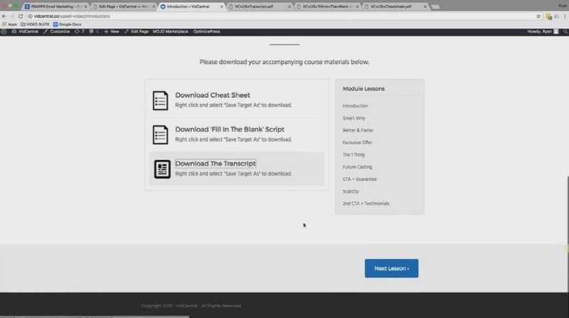Go back with the browser back arrow
Viewport: 569px width, 318px height.
click(4, 16)
